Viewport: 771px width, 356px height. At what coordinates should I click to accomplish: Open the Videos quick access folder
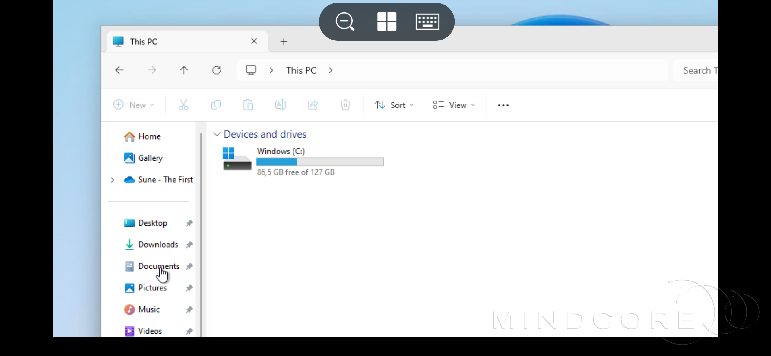(x=143, y=331)
